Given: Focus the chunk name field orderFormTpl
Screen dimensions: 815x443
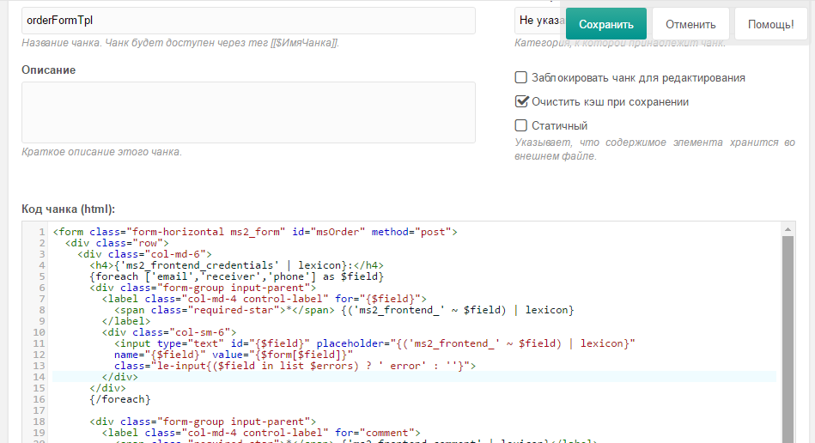Looking at the screenshot, I should coord(248,21).
